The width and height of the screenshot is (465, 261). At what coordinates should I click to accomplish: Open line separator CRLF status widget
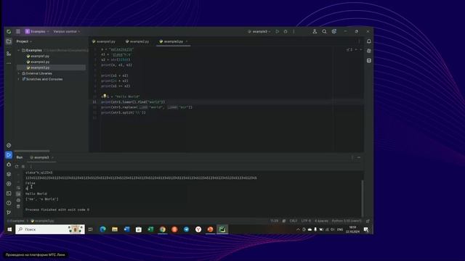[294, 221]
